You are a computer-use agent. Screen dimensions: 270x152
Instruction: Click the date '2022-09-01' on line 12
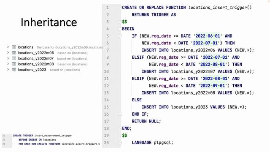point(213,86)
